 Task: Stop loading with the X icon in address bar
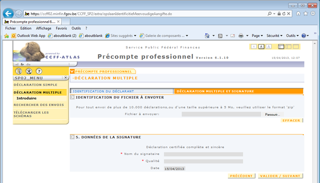click(x=288, y=14)
